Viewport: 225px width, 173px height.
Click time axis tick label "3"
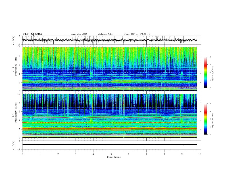coord(76,154)
